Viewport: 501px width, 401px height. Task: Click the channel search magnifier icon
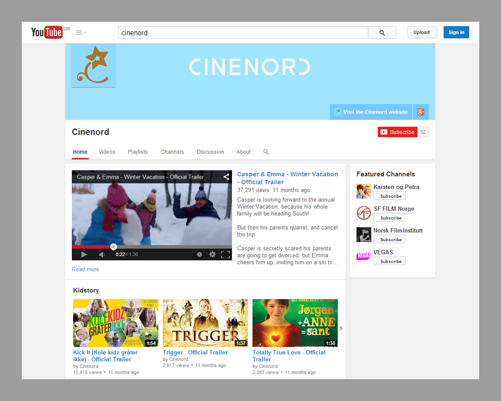(266, 152)
